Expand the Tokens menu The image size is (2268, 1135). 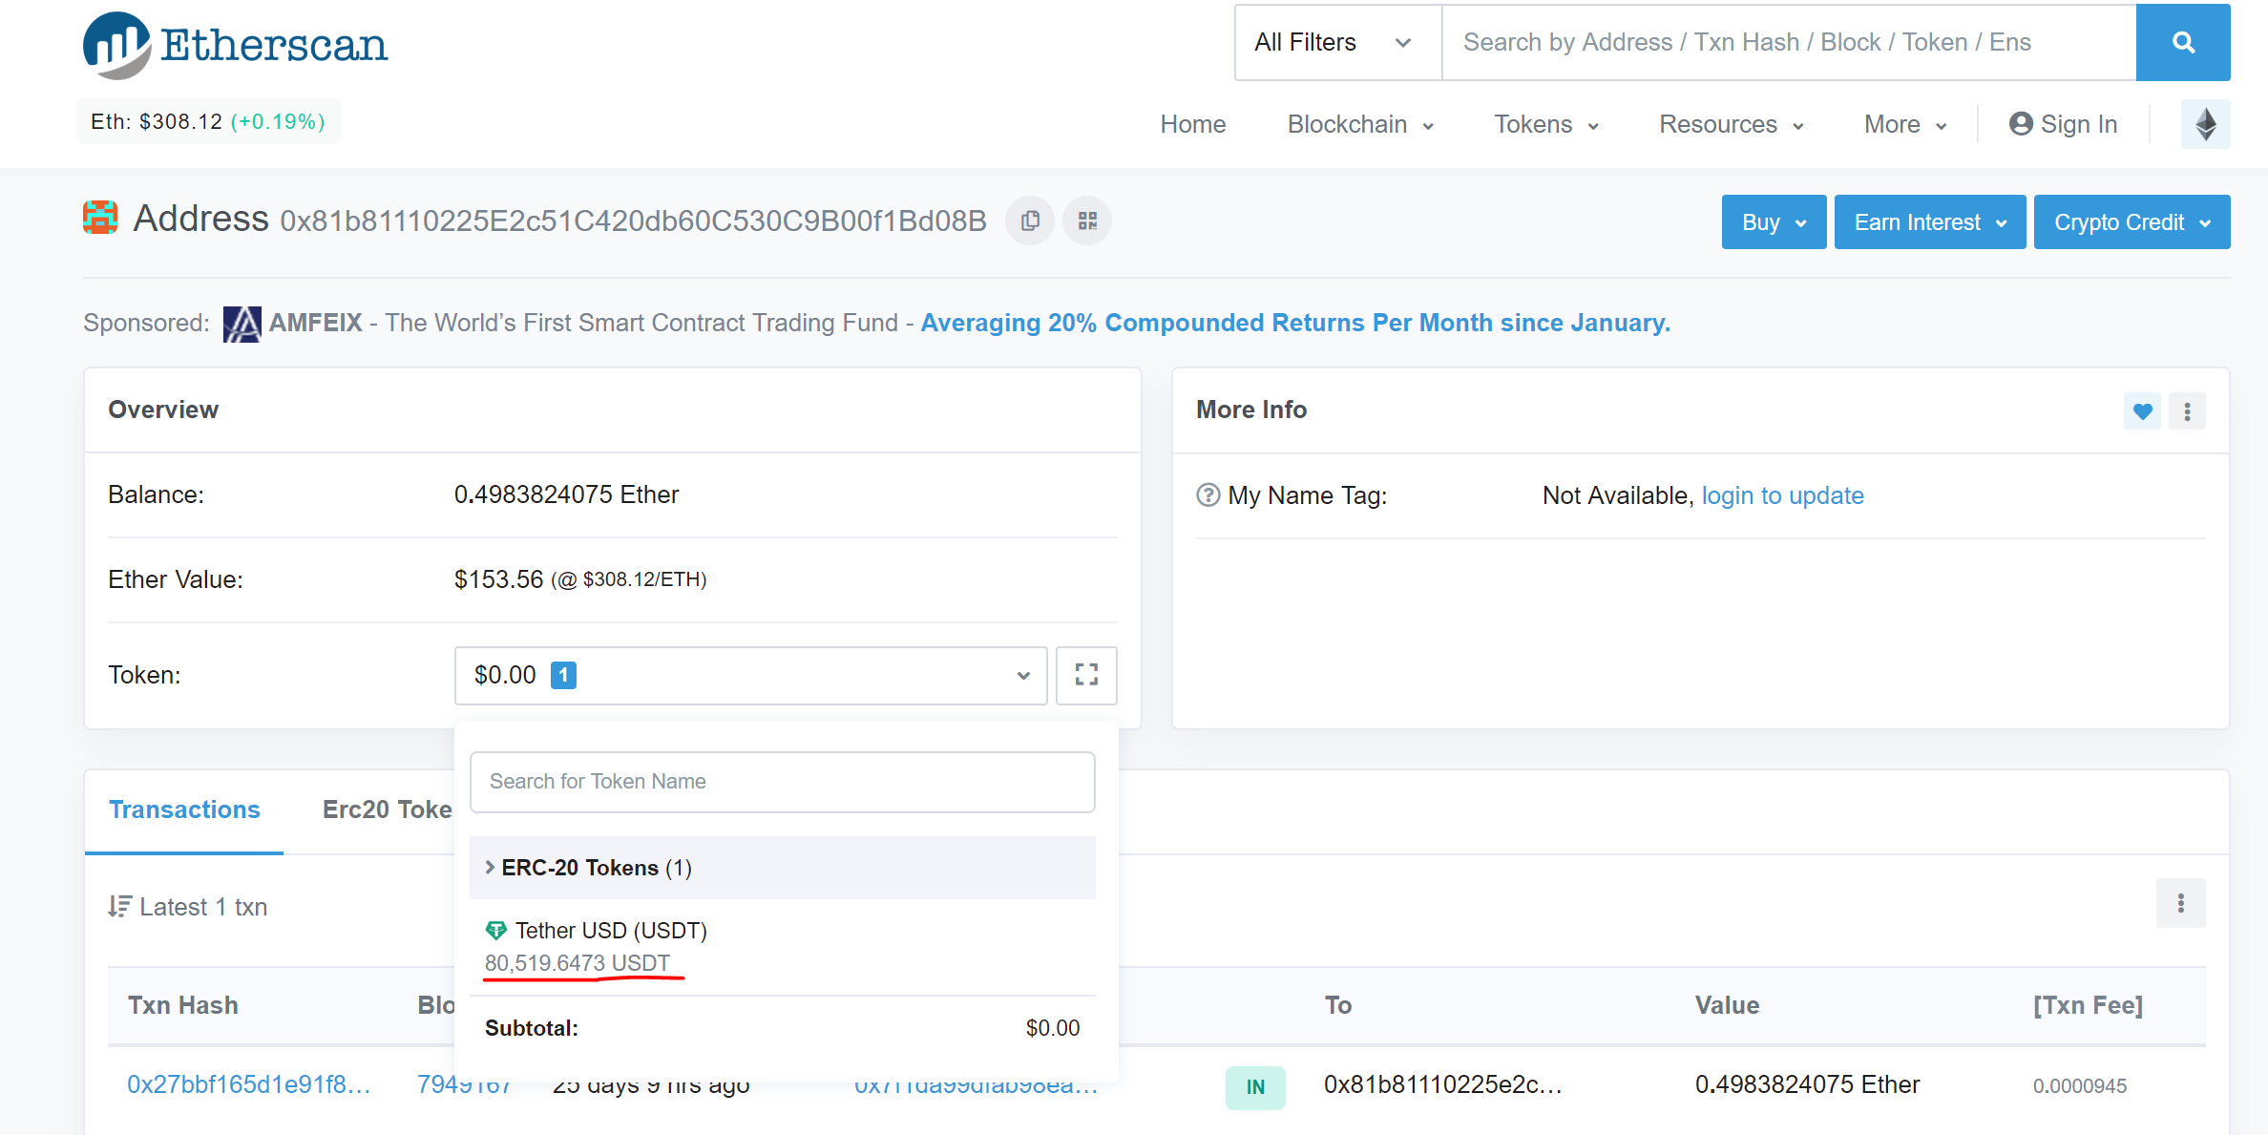tap(1545, 124)
